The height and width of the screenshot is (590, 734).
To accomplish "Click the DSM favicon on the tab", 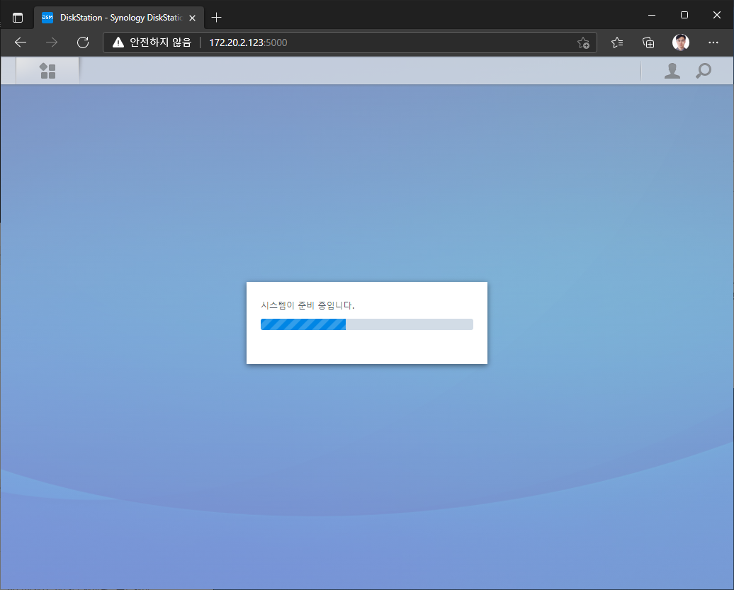I will [47, 18].
